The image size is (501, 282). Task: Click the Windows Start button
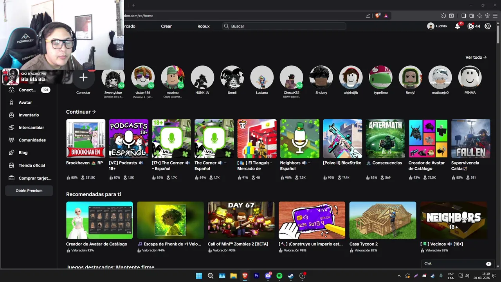[x=199, y=276]
